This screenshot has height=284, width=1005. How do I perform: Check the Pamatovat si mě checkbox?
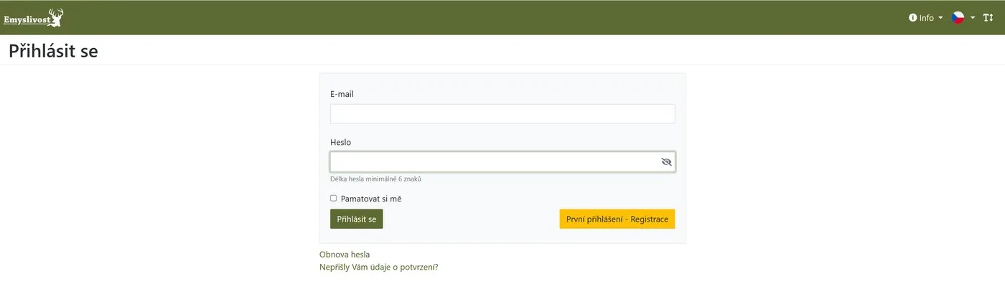333,198
